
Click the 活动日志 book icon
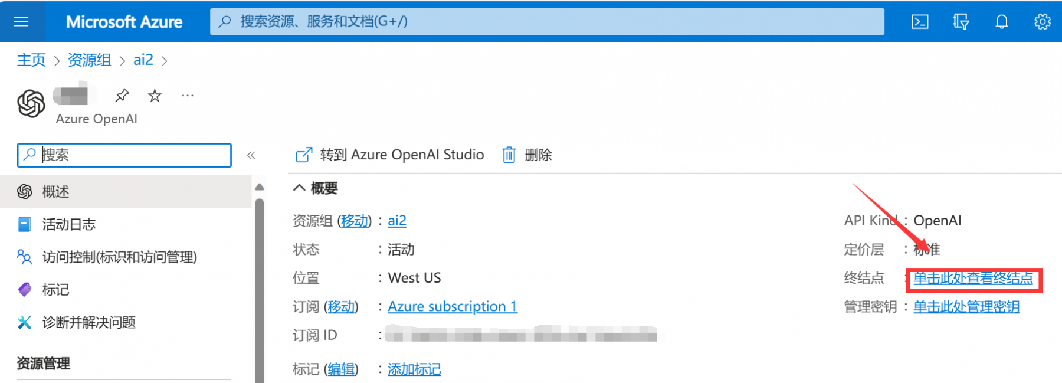(x=24, y=224)
